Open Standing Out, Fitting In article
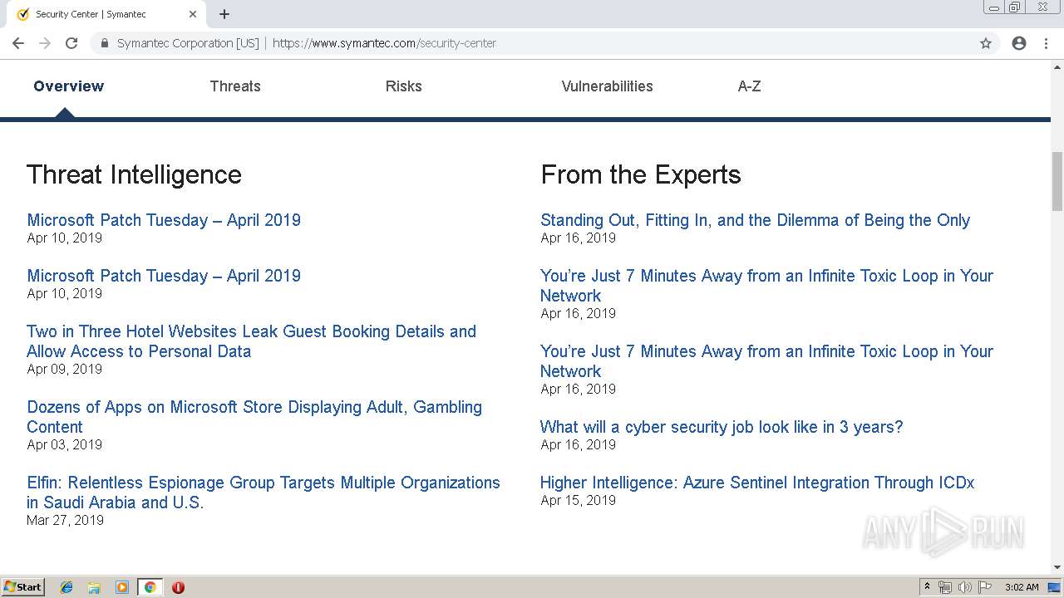 pyautogui.click(x=755, y=220)
